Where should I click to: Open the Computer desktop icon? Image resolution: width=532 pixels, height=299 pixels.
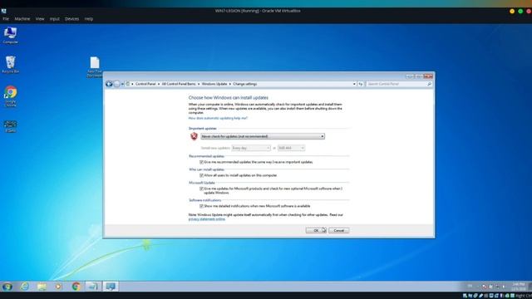point(10,35)
